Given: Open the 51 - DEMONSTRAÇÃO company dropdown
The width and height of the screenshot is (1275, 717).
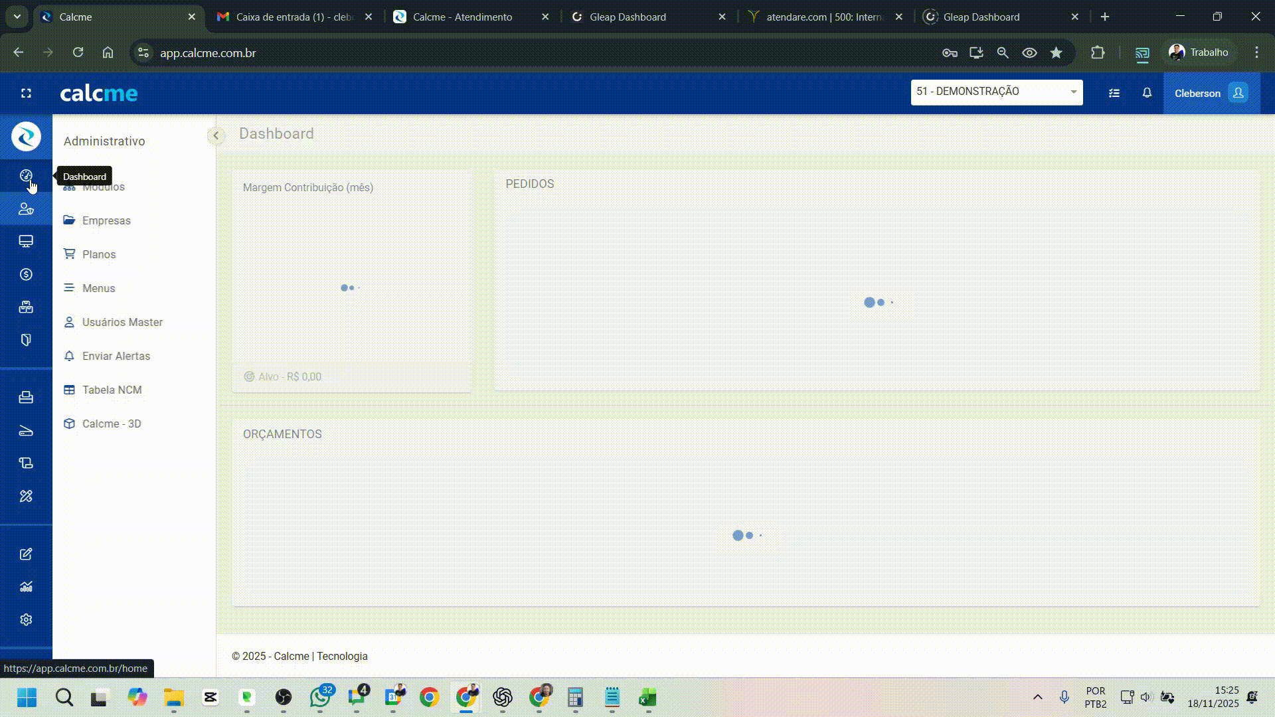Looking at the screenshot, I should 996,92.
